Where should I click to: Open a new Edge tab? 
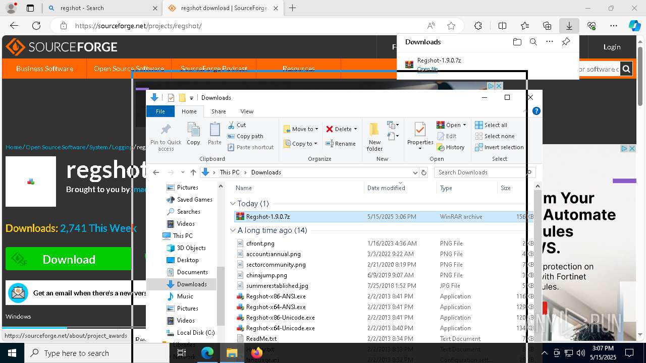click(293, 8)
